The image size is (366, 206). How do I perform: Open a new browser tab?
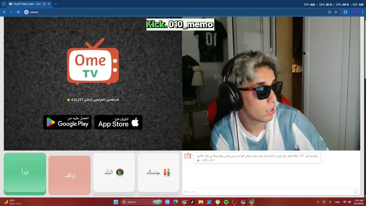55,4
